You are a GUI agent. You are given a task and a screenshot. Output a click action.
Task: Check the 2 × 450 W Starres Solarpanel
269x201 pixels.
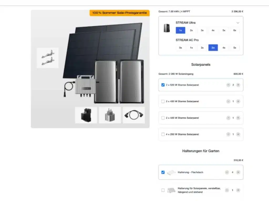[x=163, y=101]
